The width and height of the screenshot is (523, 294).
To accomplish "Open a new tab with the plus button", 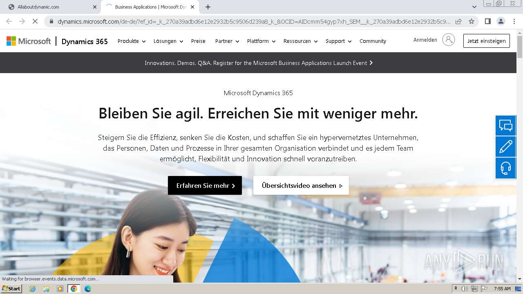I will coord(208,7).
